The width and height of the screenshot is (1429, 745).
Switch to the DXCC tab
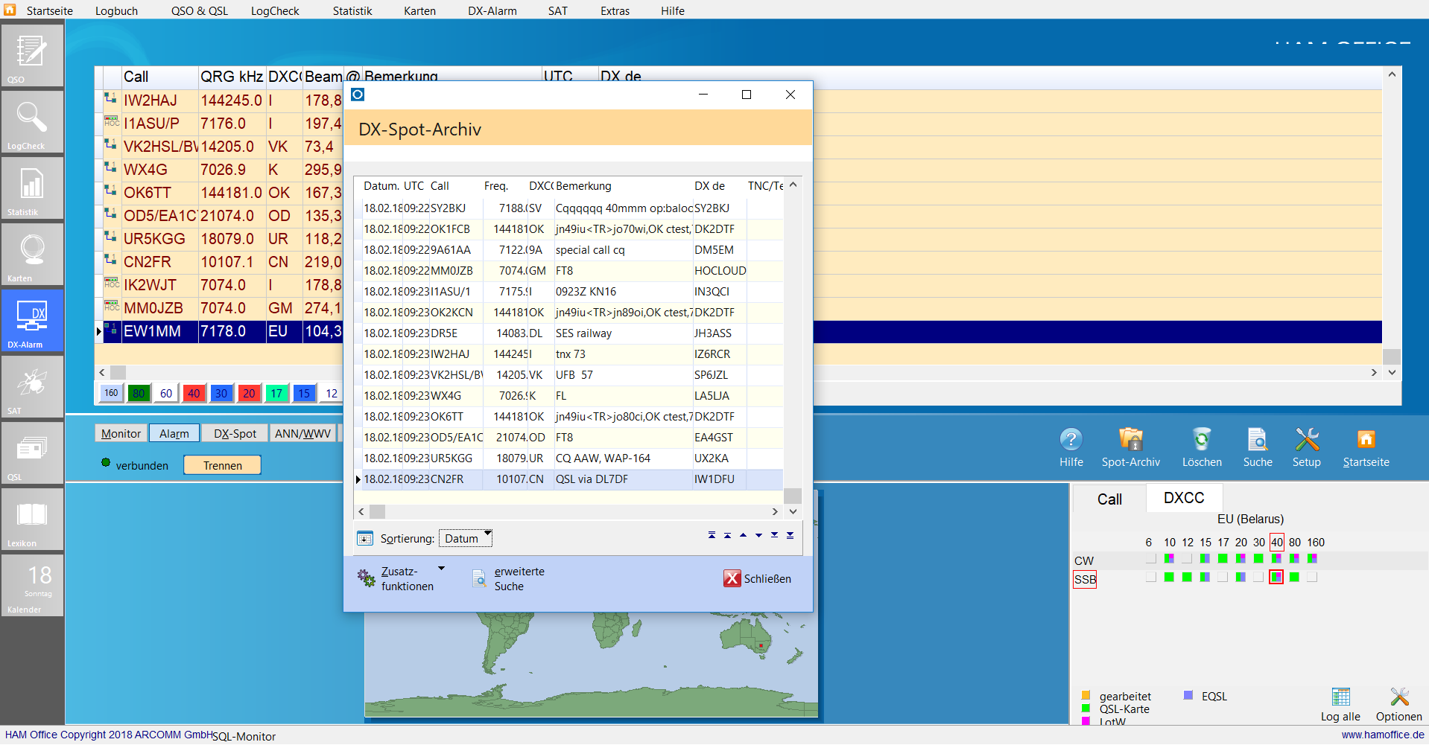[1183, 498]
